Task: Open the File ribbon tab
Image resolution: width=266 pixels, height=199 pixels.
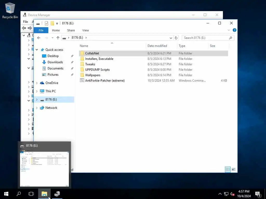Action: pyautogui.click(x=41, y=30)
